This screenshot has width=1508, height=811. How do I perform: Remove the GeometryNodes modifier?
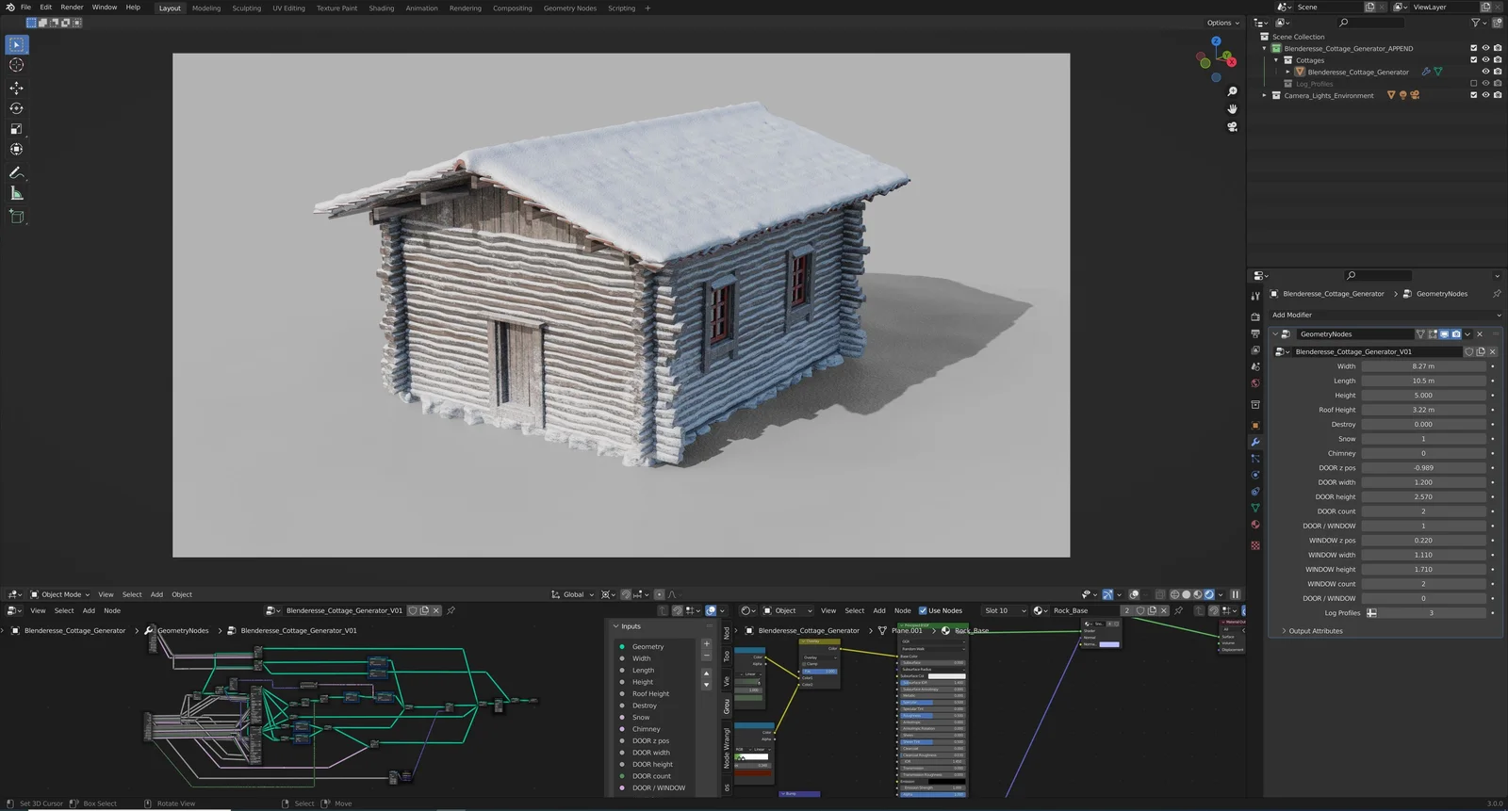click(x=1480, y=334)
